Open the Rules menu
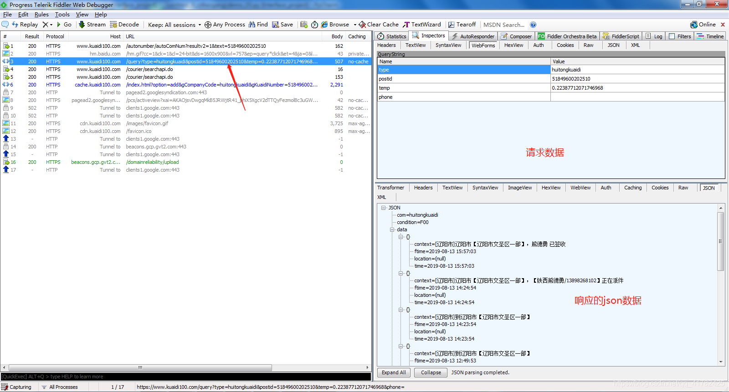 (41, 15)
